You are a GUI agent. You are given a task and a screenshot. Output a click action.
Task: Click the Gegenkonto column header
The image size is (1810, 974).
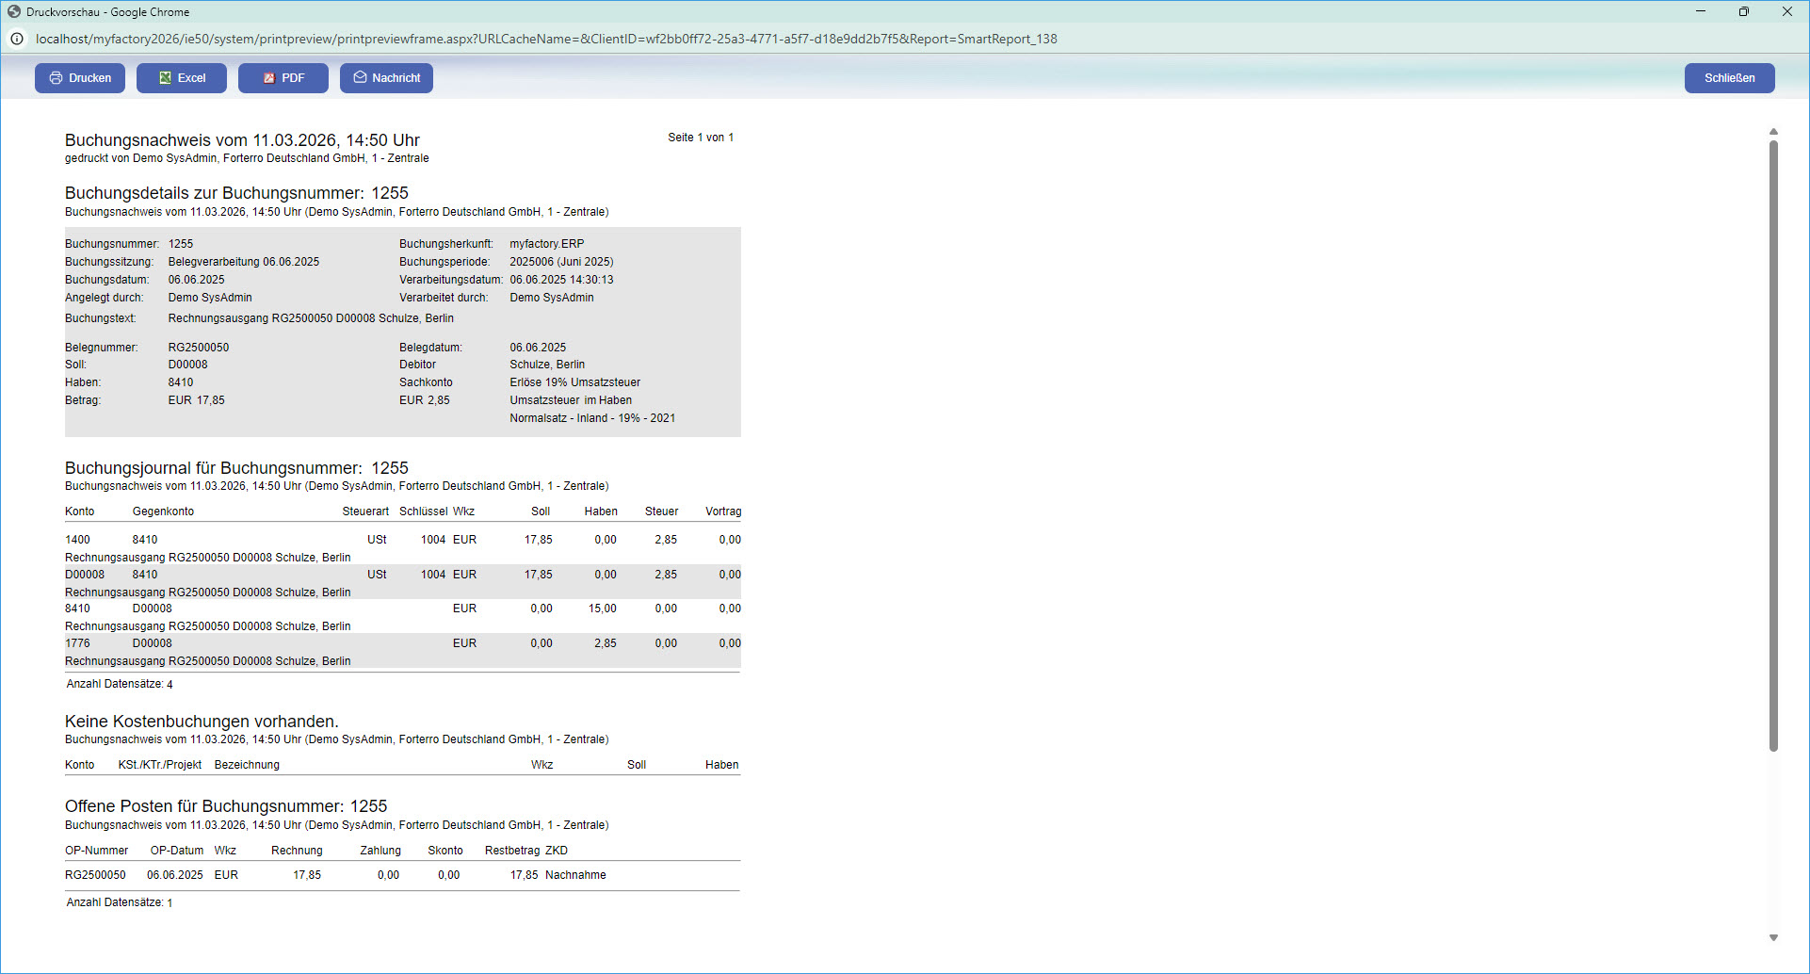[163, 511]
